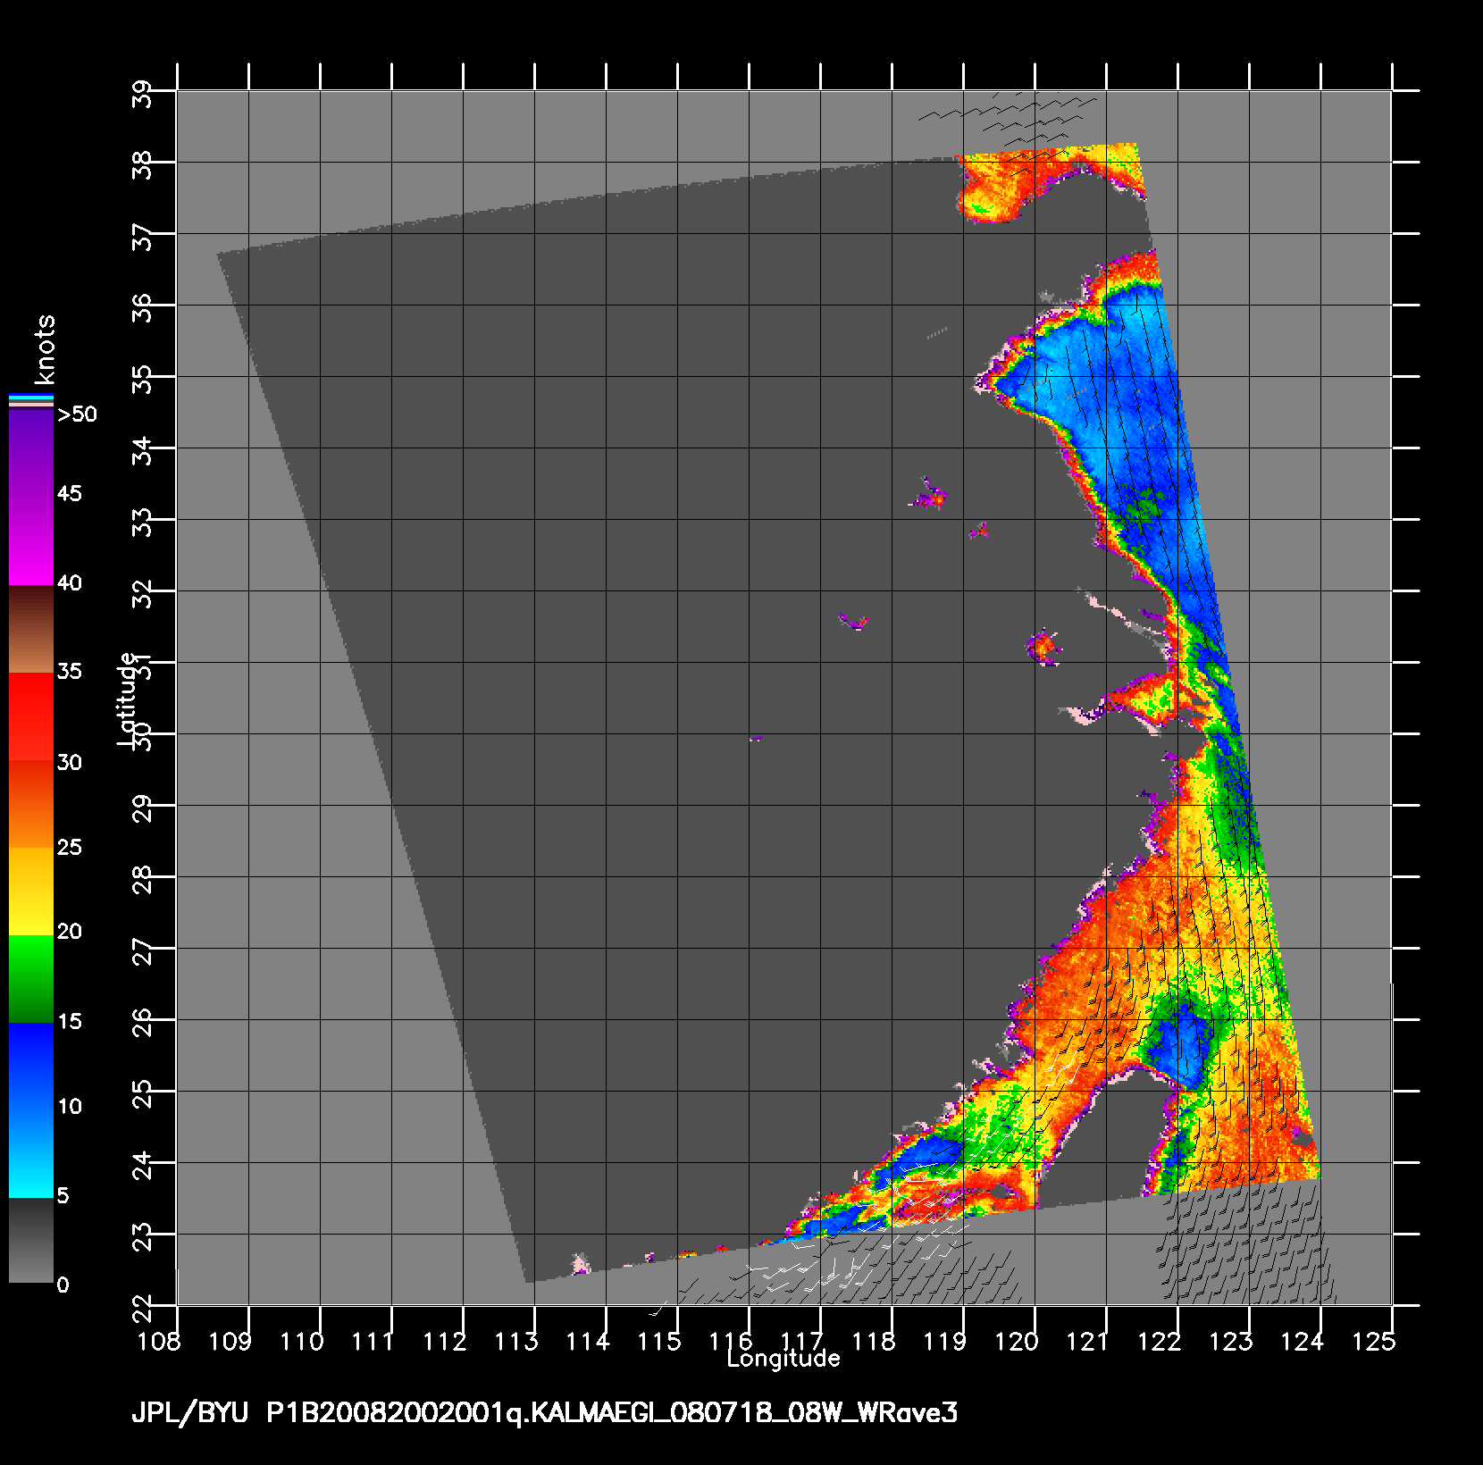Click the '5' colorbar label
The image size is (1483, 1465).
(63, 1196)
